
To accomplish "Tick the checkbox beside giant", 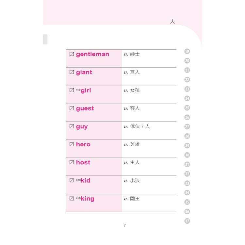I will pyautogui.click(x=72, y=73).
